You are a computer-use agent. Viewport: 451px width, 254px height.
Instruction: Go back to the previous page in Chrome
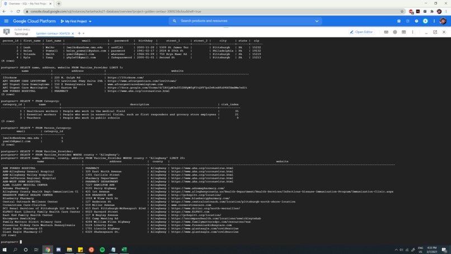[4, 11]
